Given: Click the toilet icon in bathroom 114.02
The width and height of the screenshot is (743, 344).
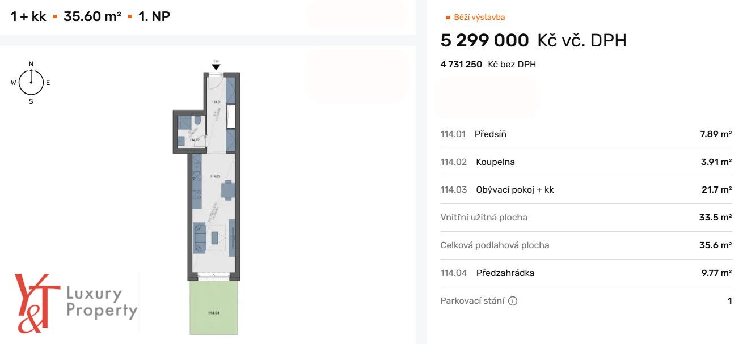Looking at the screenshot, I should (x=195, y=121).
